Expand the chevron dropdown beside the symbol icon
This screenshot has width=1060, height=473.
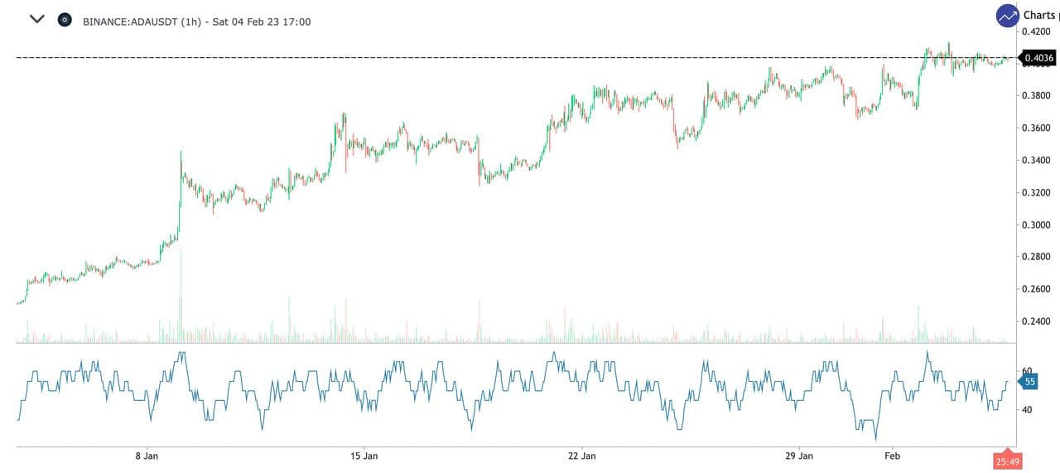point(36,19)
